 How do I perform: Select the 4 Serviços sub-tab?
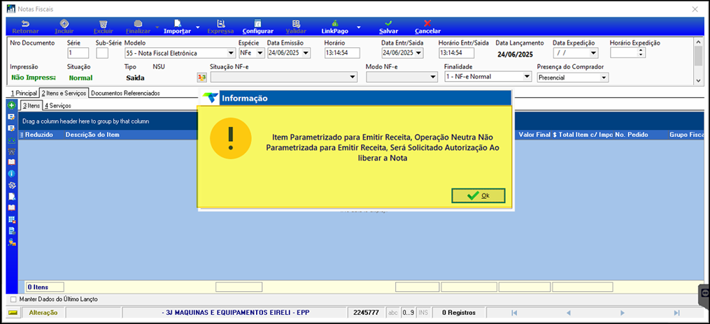coord(58,105)
